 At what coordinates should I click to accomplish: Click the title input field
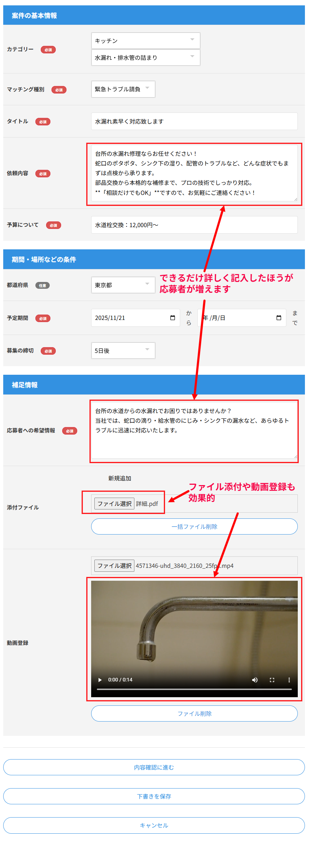tap(194, 121)
